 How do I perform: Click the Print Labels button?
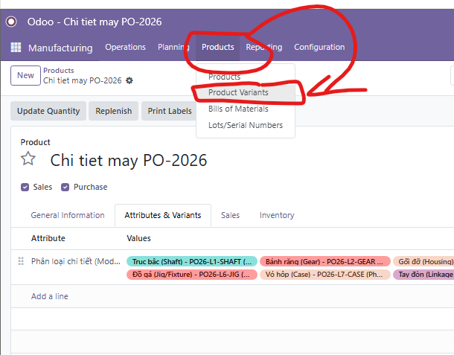(x=170, y=111)
